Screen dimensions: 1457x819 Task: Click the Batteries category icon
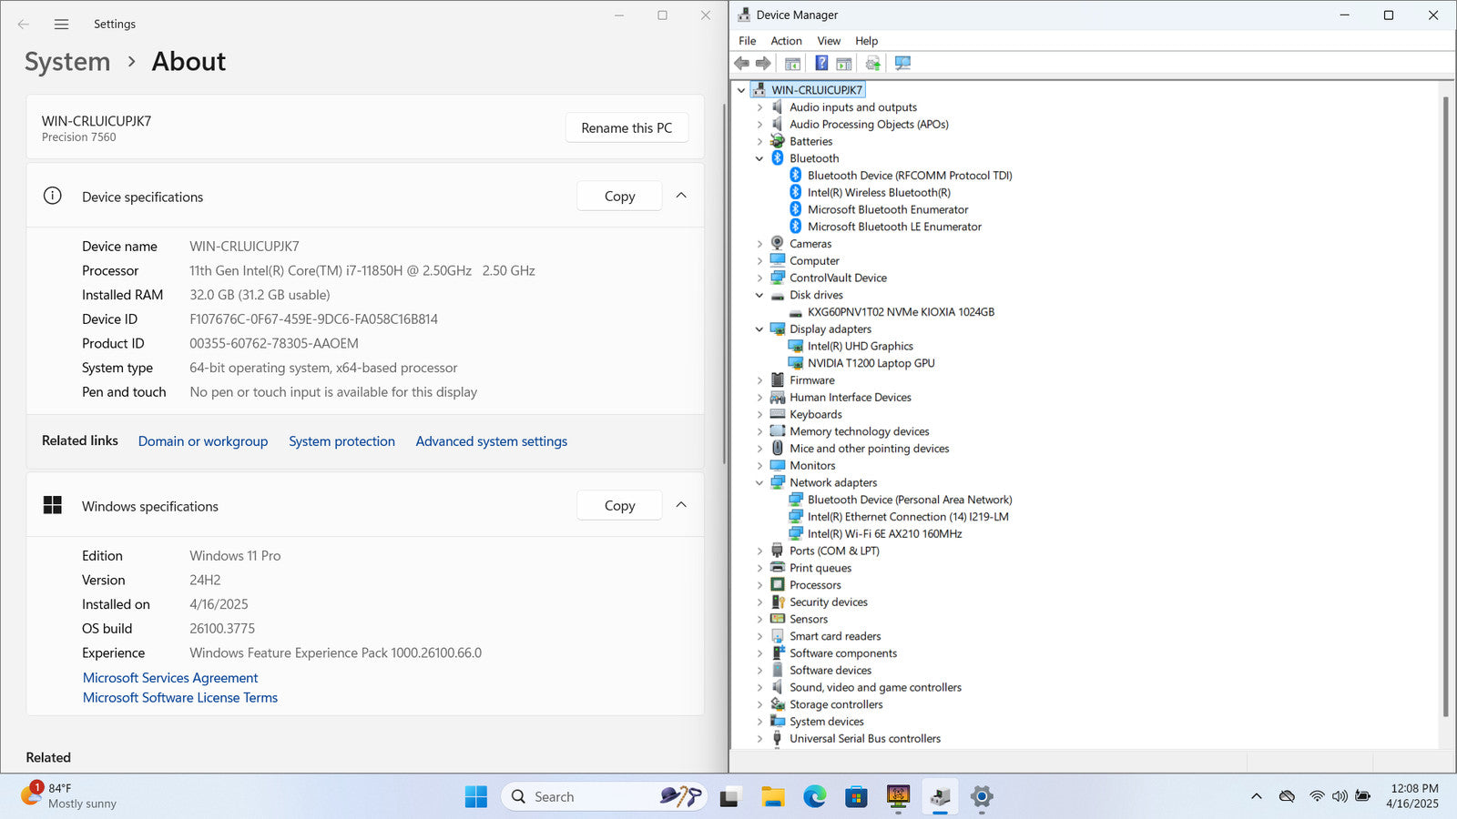[x=778, y=141]
